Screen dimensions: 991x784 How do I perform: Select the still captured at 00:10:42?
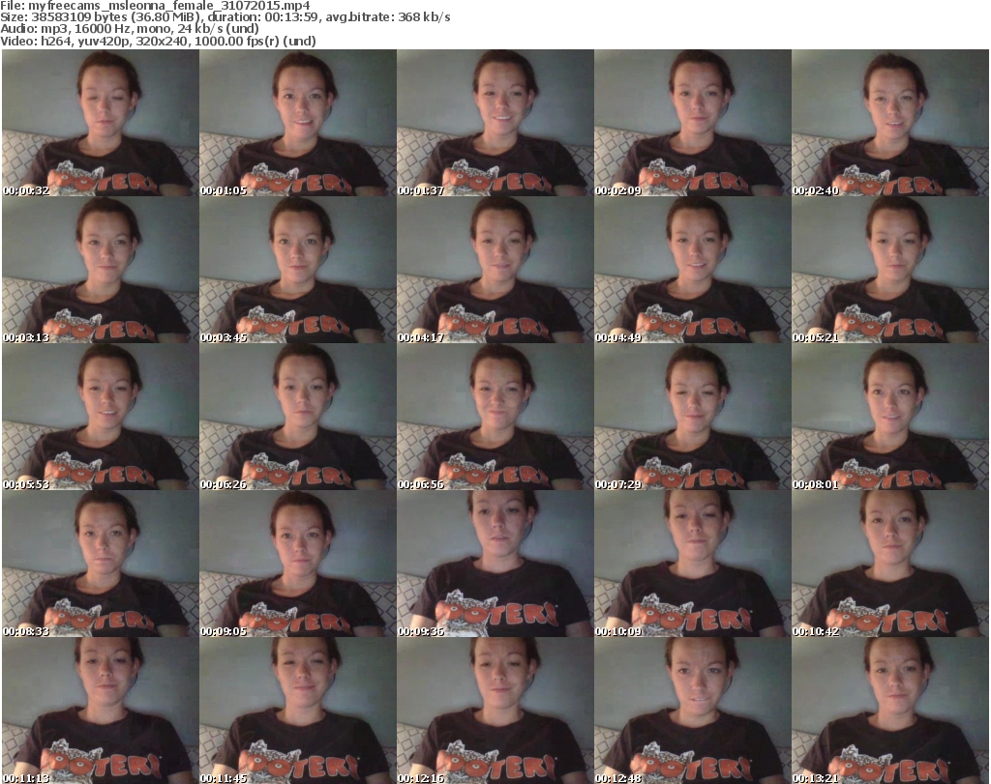click(x=890, y=564)
